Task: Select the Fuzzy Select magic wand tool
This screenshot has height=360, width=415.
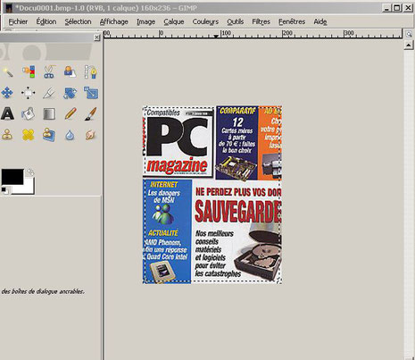Action: click(7, 72)
